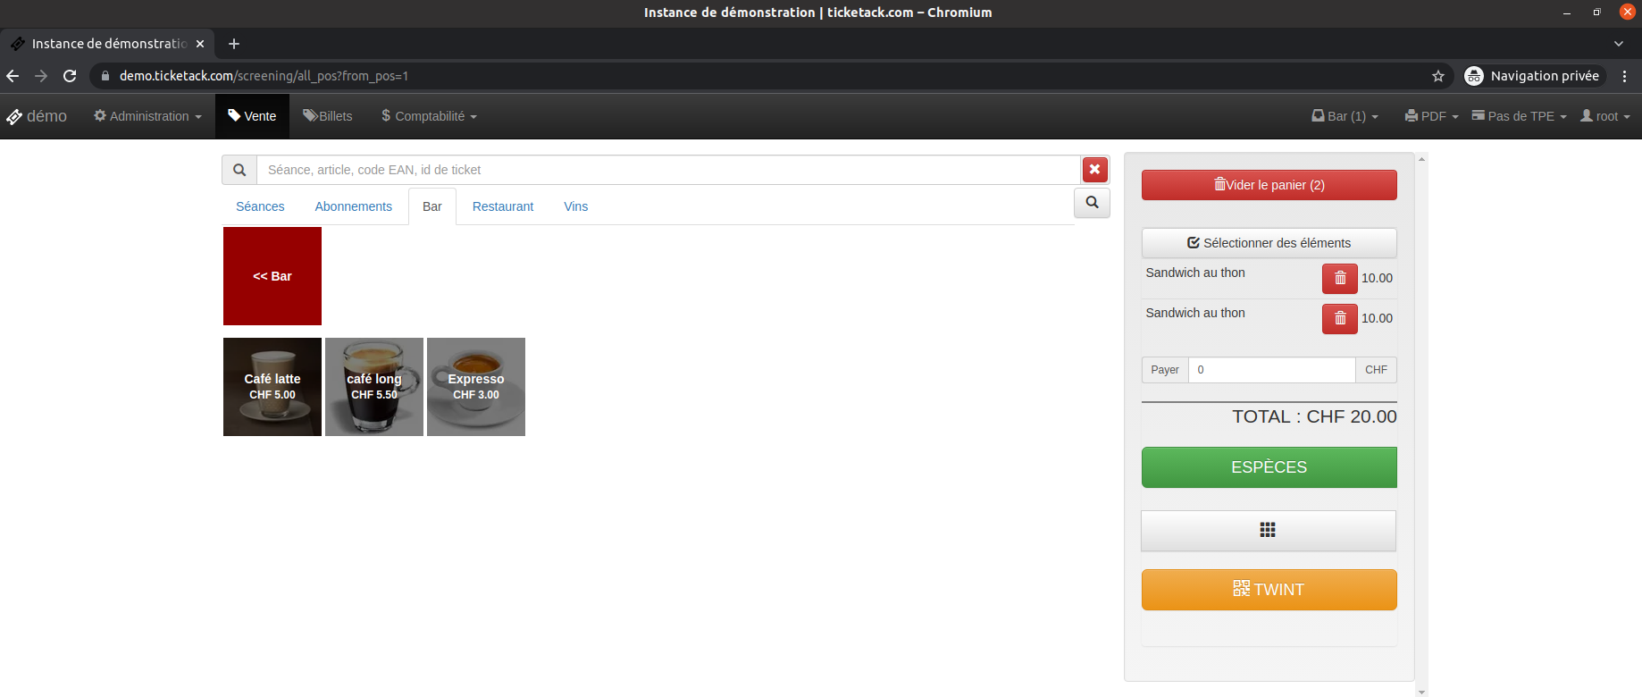Click the Payer amount input field
This screenshot has width=1642, height=697.
[1271, 370]
